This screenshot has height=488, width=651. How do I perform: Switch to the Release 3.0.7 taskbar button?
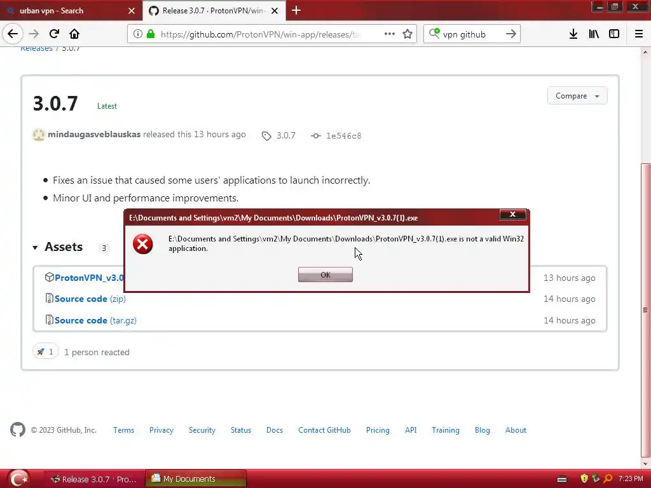point(93,479)
